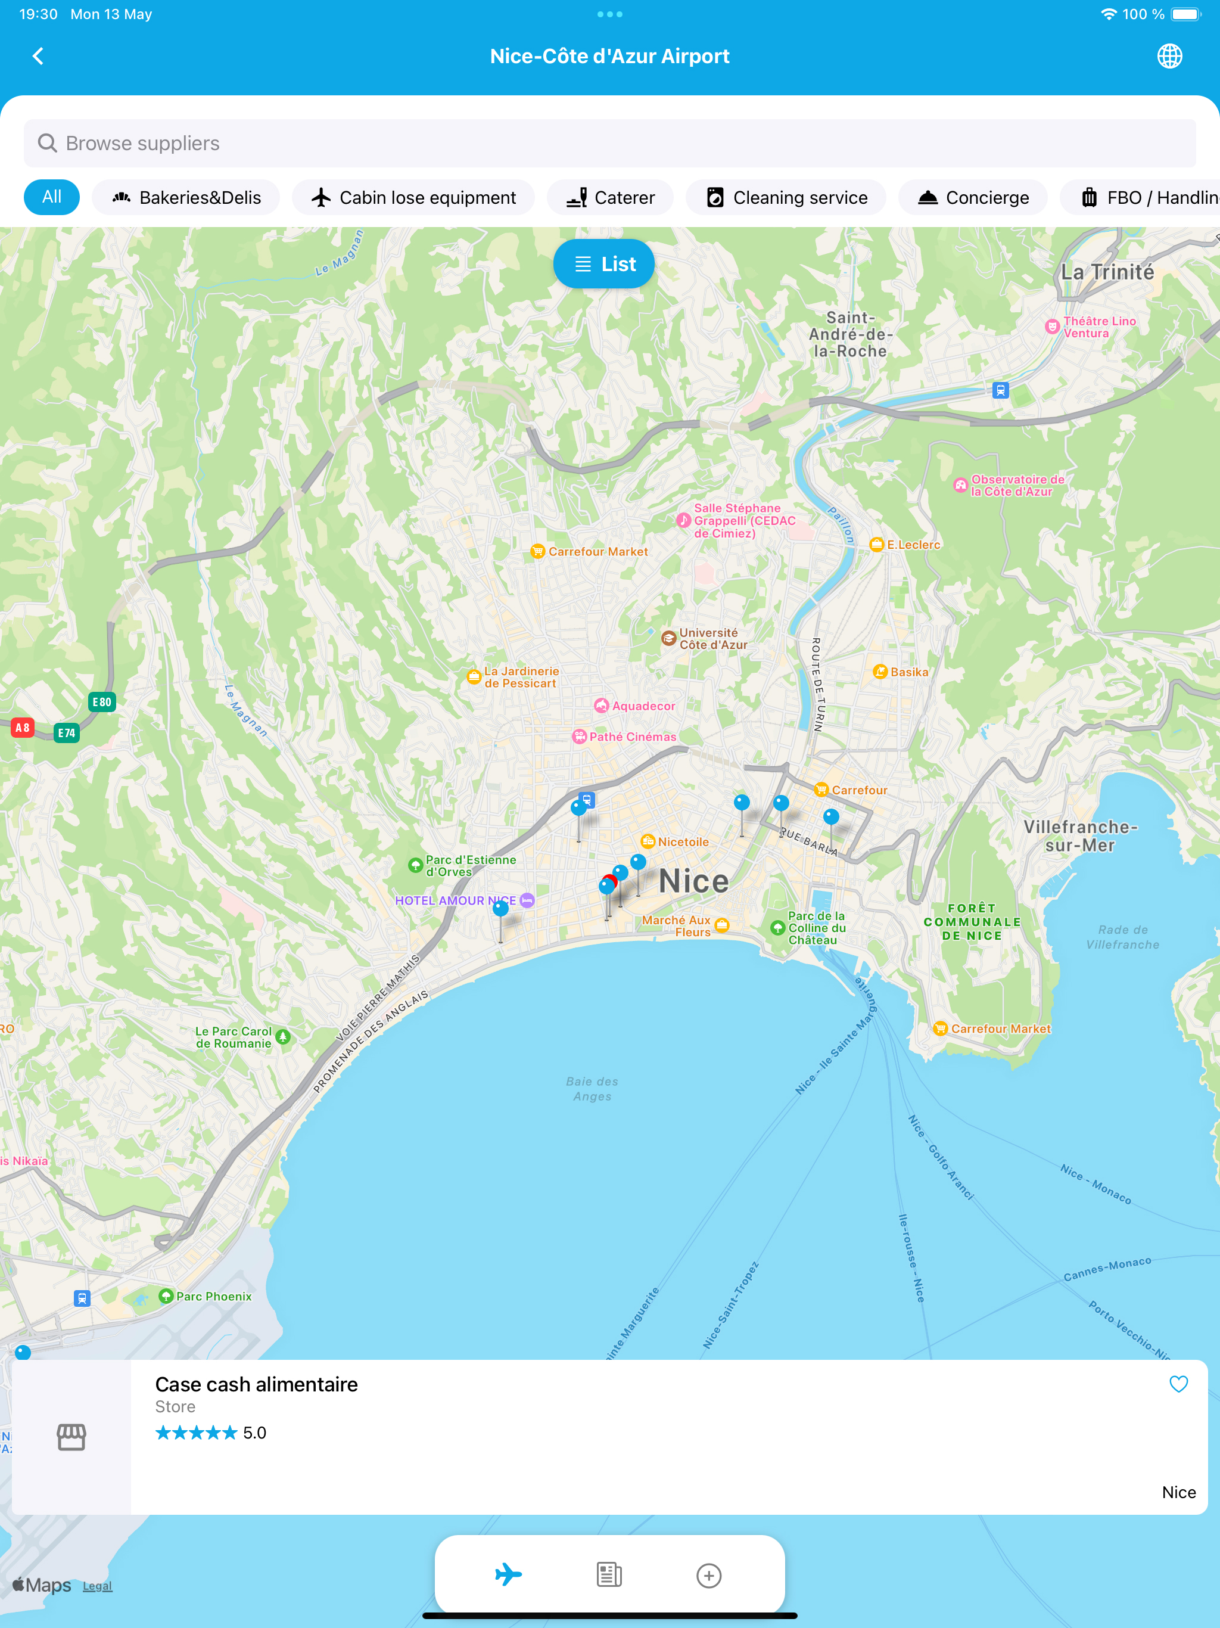
Task: Open the airplane tab in bottom bar
Action: (x=509, y=1574)
